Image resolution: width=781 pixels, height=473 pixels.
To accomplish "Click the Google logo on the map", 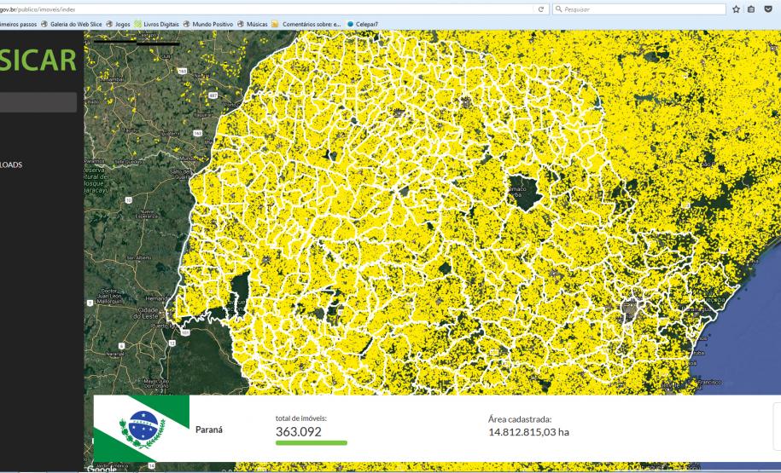I will coord(101,468).
